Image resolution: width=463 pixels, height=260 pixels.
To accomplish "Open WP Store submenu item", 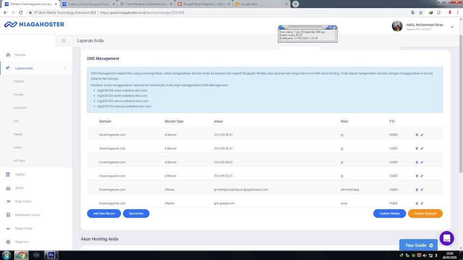I will tap(20, 161).
